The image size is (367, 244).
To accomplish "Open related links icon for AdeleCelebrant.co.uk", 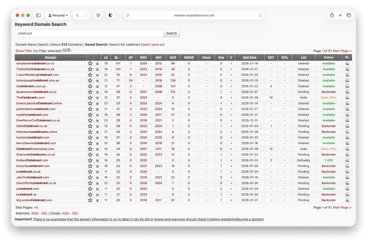I will [347, 126].
